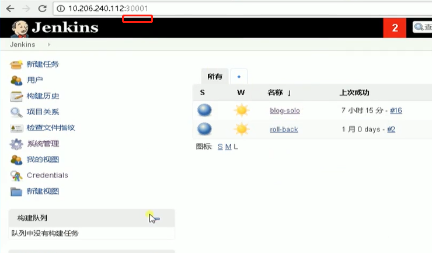
Task: Reload the page with the refresh icon
Action: pyautogui.click(x=42, y=9)
